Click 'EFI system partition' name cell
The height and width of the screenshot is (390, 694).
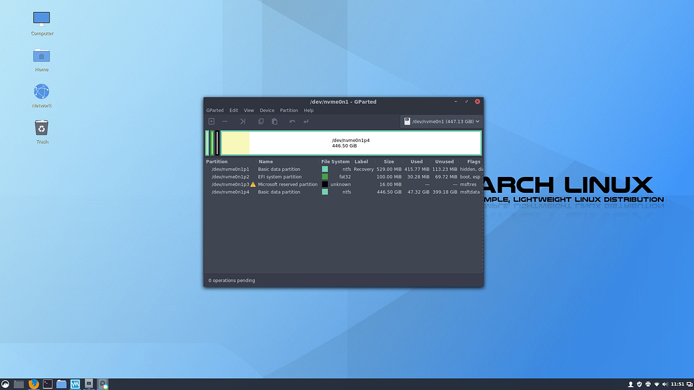click(280, 177)
